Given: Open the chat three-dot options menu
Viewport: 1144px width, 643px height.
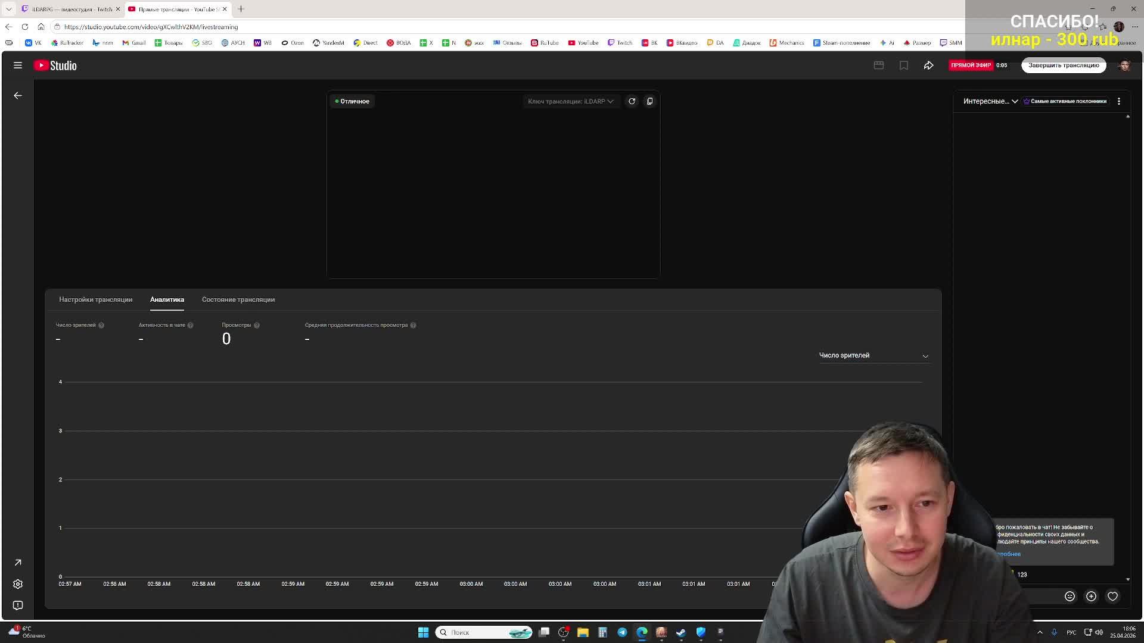Looking at the screenshot, I should (x=1118, y=101).
